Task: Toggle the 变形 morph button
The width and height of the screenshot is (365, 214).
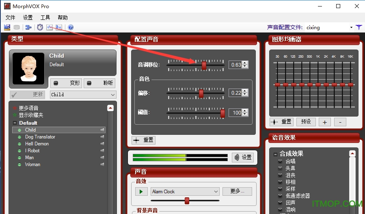Action: tap(66, 83)
